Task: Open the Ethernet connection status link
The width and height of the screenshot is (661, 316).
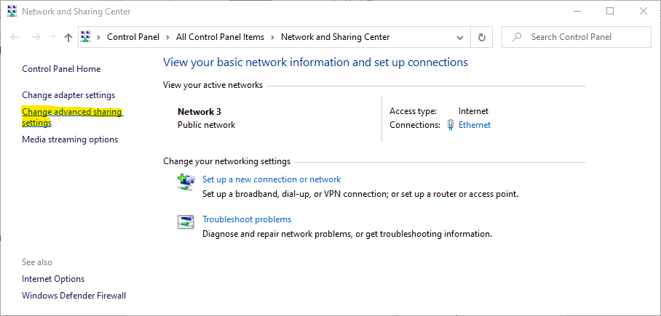Action: click(474, 125)
